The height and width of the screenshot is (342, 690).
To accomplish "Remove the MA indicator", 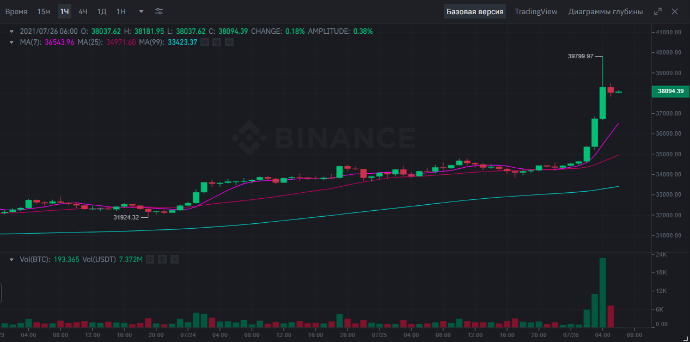I will (229, 42).
